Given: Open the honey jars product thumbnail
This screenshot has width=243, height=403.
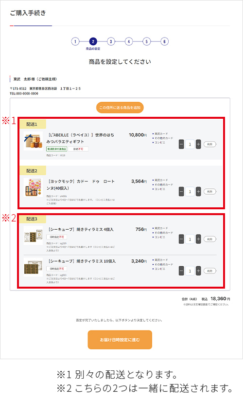Looking at the screenshot, I should pos(33,141).
